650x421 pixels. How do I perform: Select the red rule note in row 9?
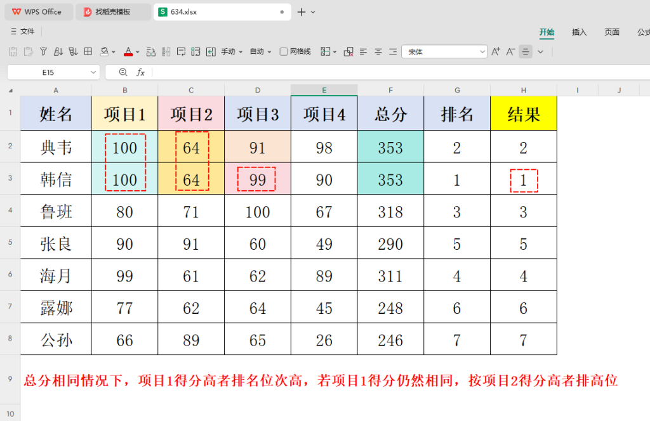coord(321,380)
